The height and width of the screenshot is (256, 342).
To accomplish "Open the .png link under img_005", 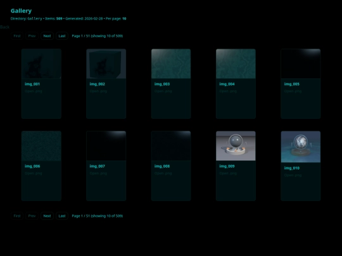I will (x=293, y=91).
